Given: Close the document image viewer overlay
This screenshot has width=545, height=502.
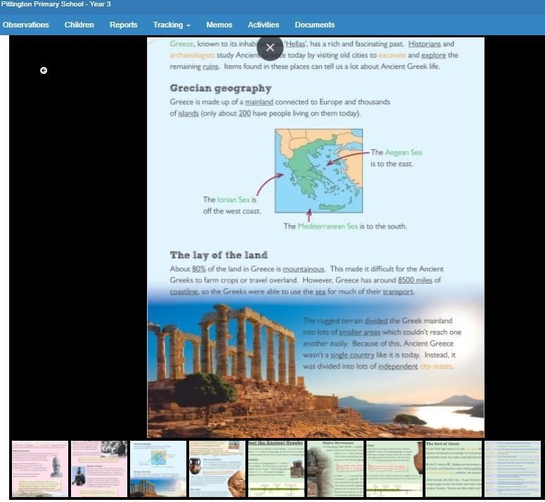Looking at the screenshot, I should [270, 48].
